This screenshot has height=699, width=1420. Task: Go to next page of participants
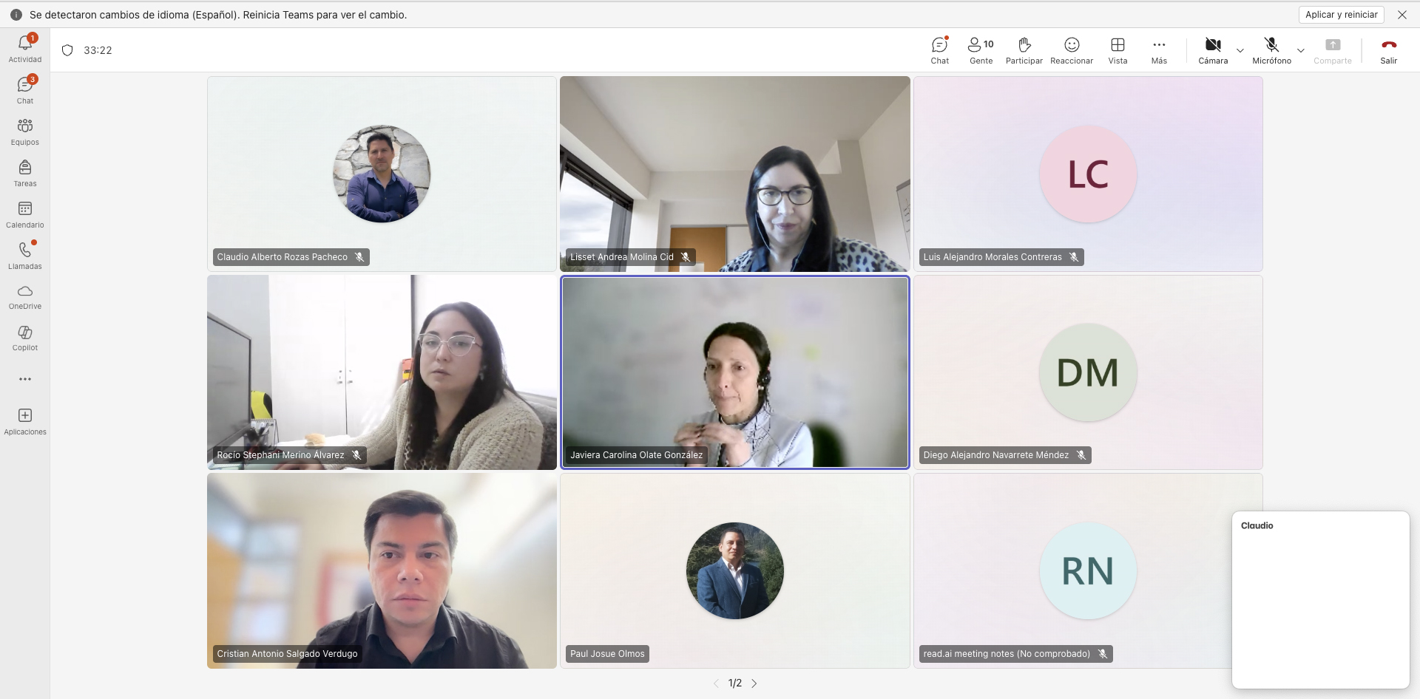754,683
